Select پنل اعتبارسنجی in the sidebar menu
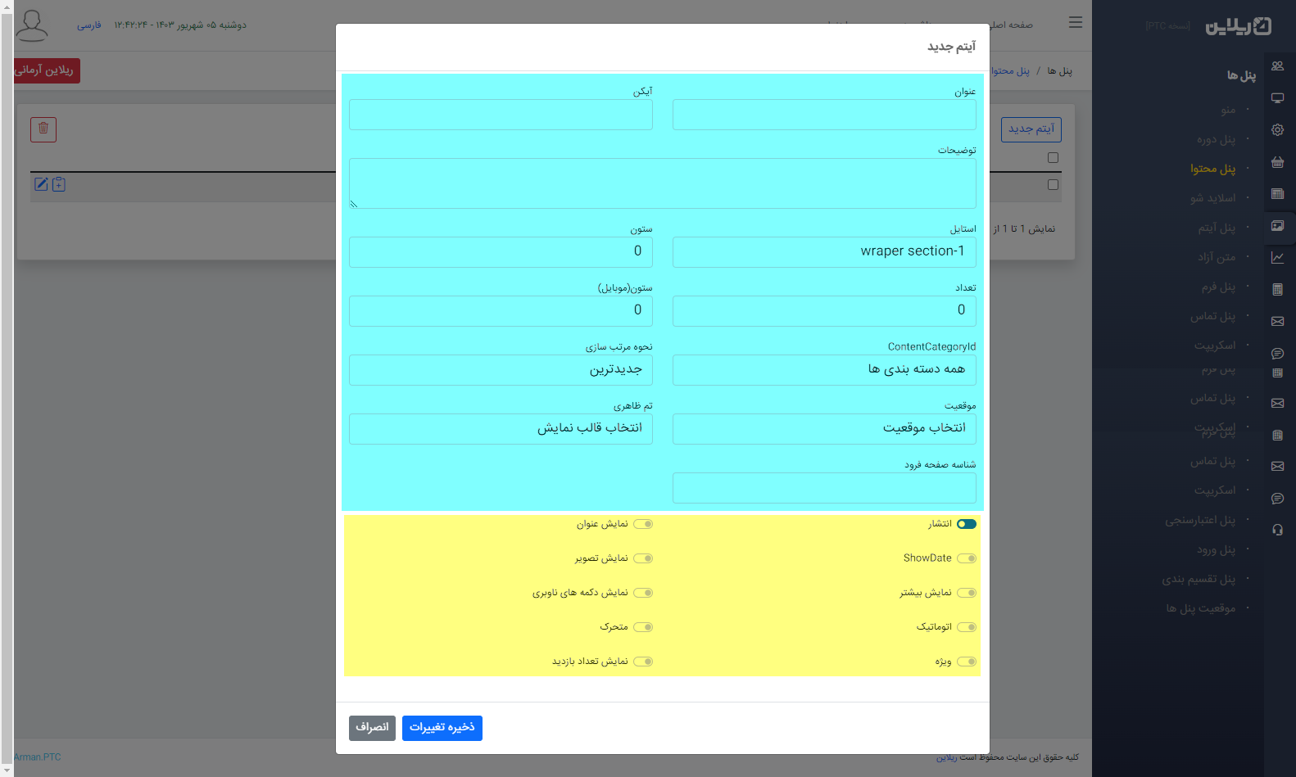Screen dimensions: 1296x777 tap(1200, 520)
